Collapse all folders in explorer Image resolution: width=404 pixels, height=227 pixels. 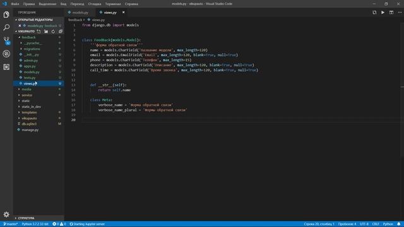pos(61,32)
